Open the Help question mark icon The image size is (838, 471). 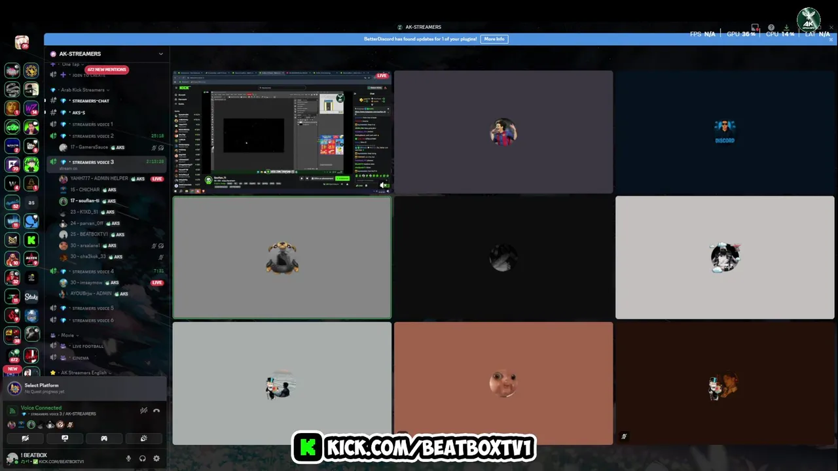tap(771, 27)
